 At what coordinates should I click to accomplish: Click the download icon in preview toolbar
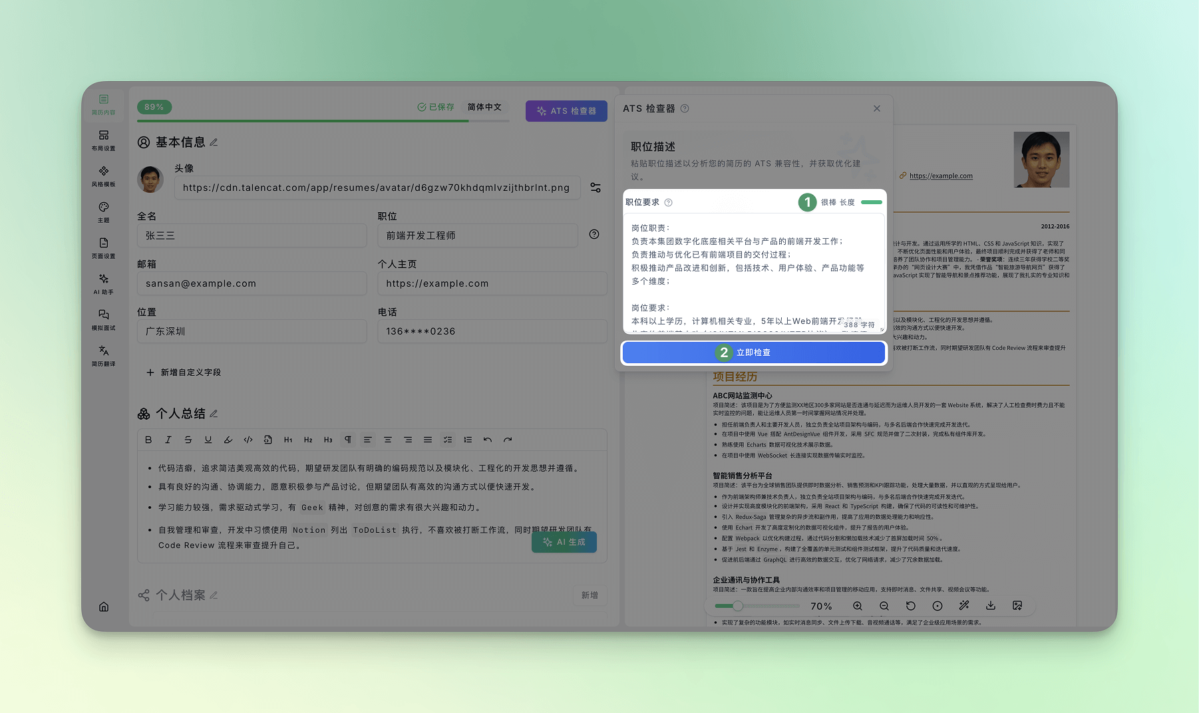[x=990, y=606]
